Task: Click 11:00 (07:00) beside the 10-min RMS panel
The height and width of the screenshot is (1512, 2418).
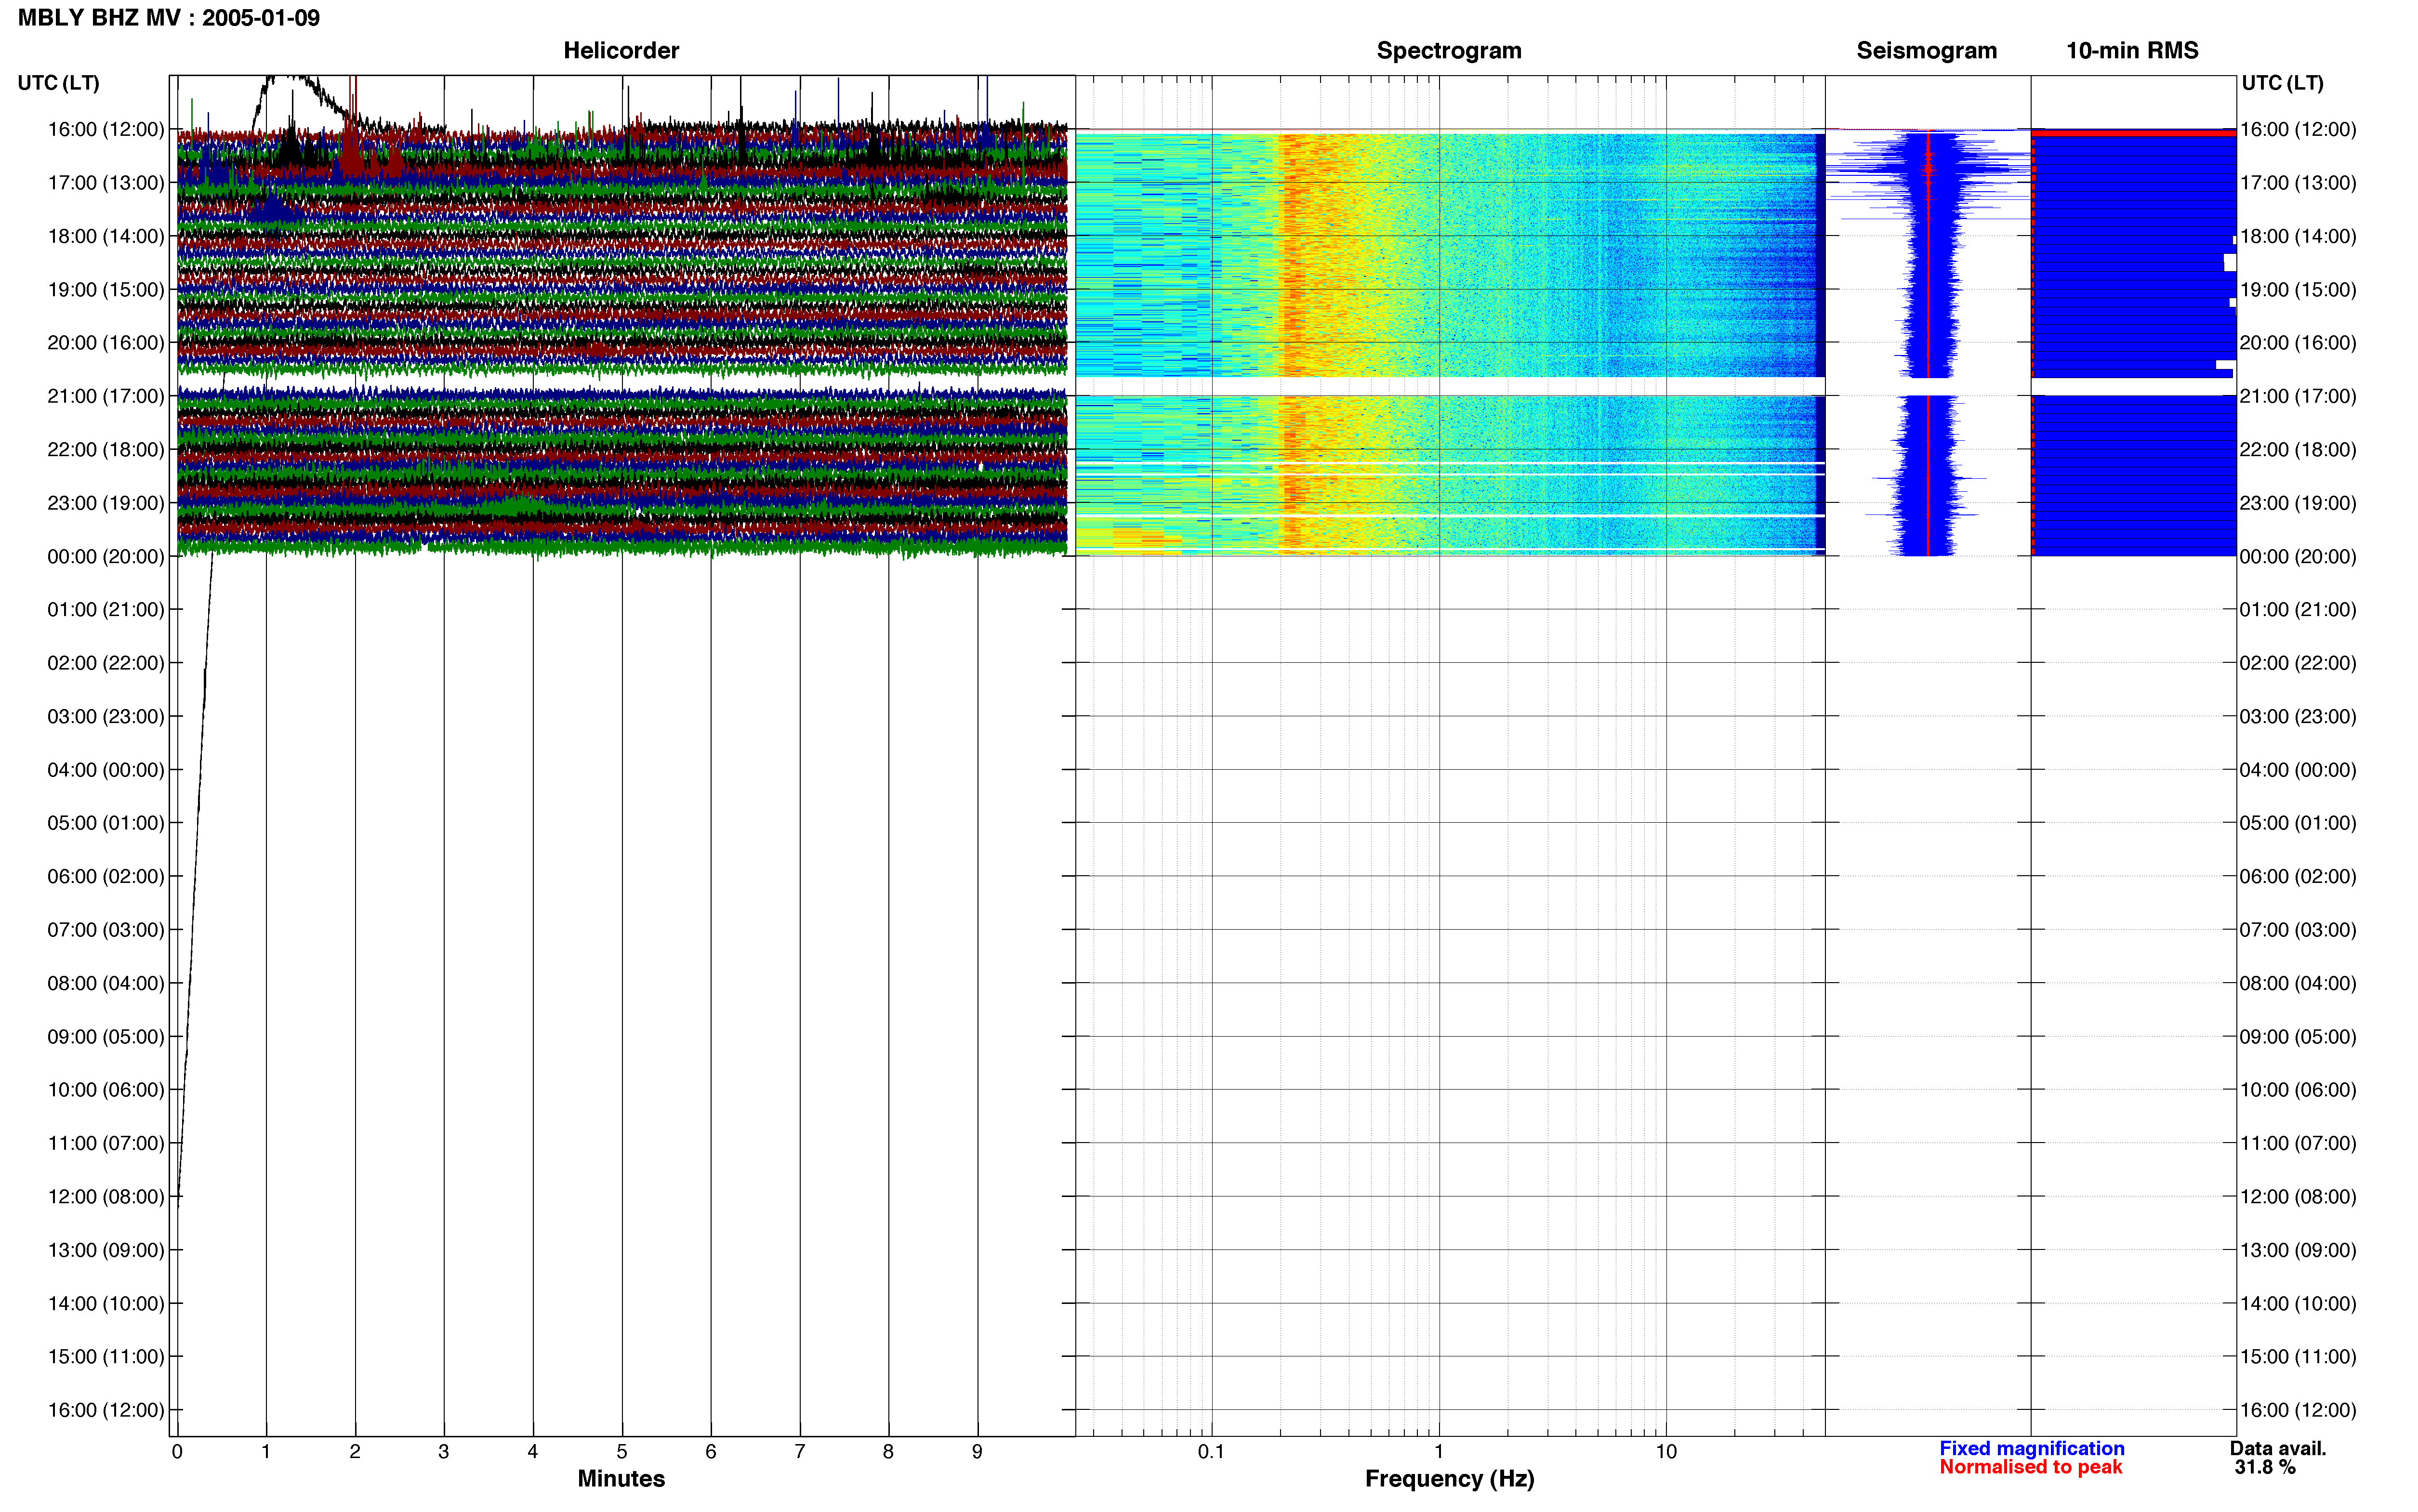Action: (x=2298, y=1143)
